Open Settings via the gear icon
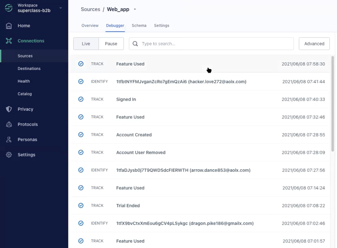The image size is (337, 248). pos(9,155)
